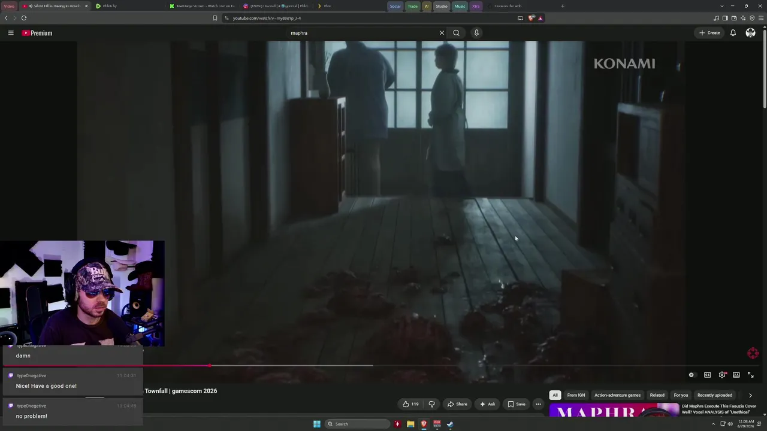The height and width of the screenshot is (431, 767).
Task: Open a new browser tab with plus
Action: point(562,6)
